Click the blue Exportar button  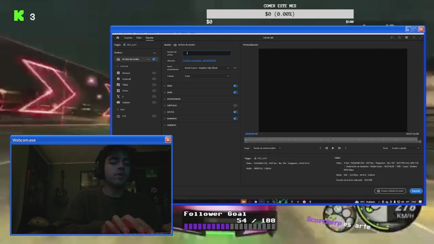pyautogui.click(x=416, y=191)
